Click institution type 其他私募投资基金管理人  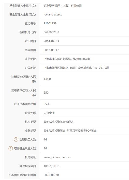coord(59,122)
